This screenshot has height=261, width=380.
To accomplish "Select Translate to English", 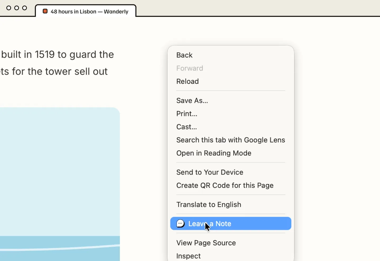I will [231, 205].
